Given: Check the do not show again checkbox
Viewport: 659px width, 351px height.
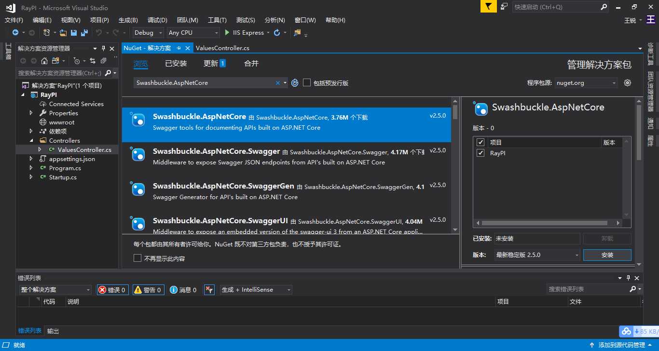Looking at the screenshot, I should pos(137,258).
